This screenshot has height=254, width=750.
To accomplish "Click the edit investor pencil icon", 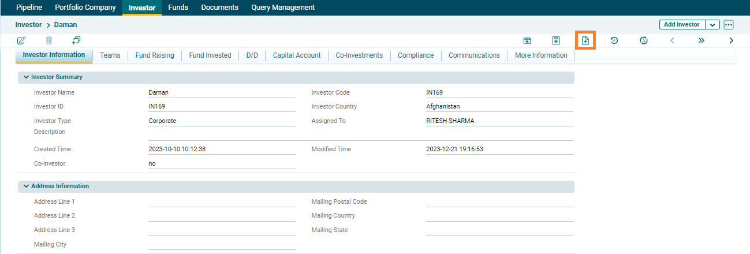I will [21, 40].
